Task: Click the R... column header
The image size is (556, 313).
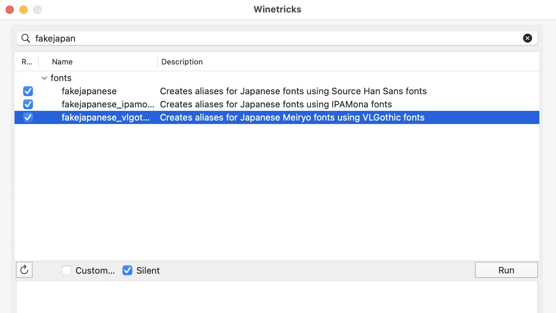Action: 27,62
